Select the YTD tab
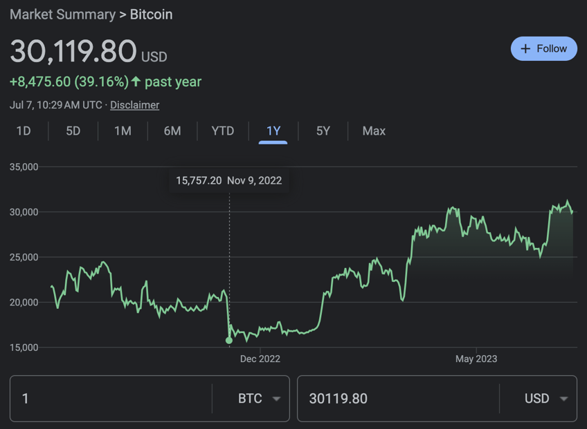Viewport: 587px width, 429px height. (223, 131)
